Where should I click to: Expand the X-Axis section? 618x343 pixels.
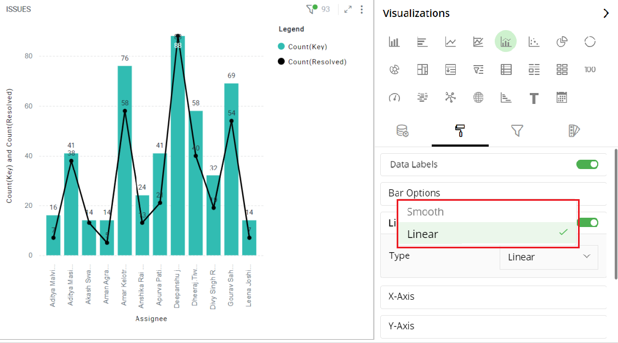point(493,297)
